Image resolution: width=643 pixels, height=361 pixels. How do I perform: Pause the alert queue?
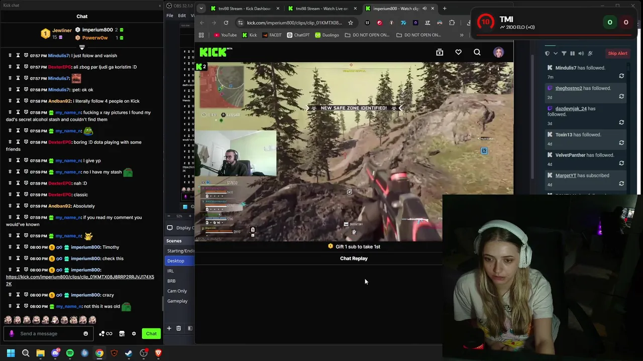[572, 53]
